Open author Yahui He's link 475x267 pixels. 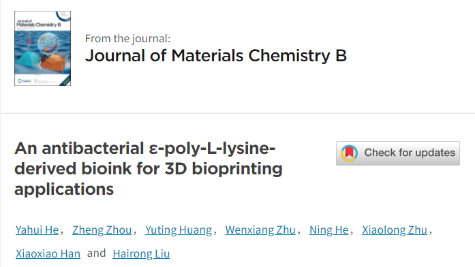tap(37, 230)
